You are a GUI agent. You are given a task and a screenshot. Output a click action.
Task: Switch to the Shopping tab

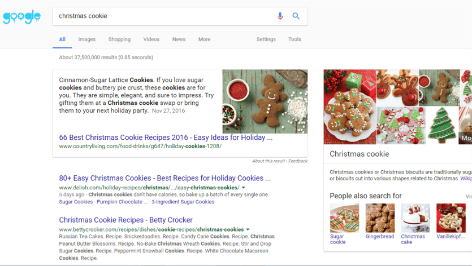pyautogui.click(x=119, y=39)
